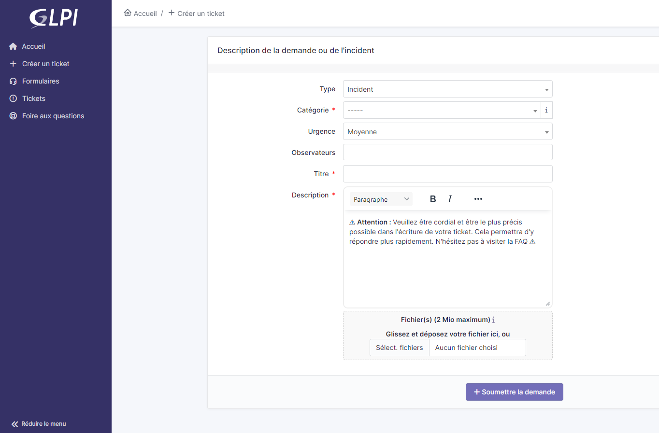The image size is (659, 433).
Task: Click the GLPI logo
Action: point(54,18)
